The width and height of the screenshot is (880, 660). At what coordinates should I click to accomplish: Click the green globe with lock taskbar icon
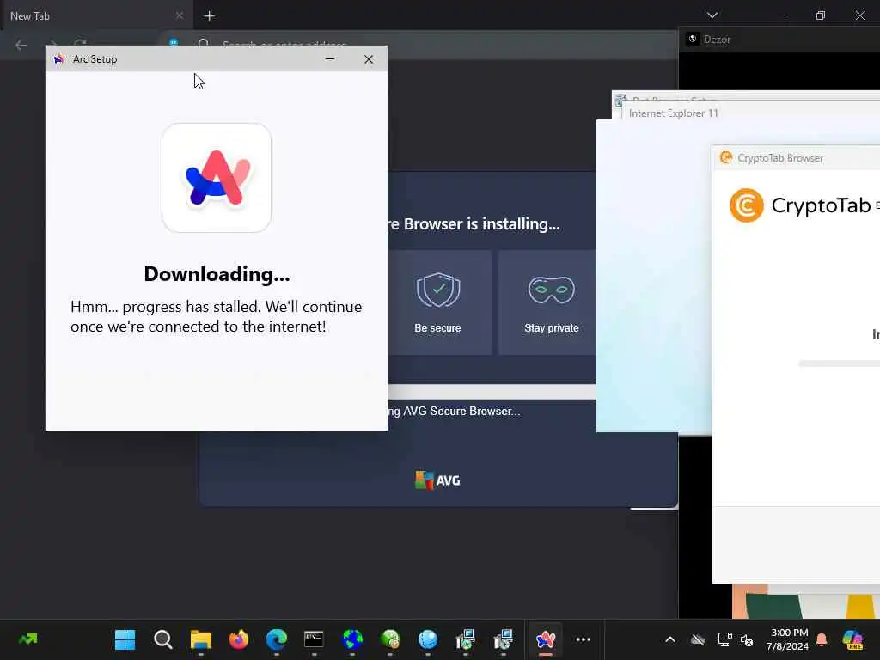tap(390, 639)
